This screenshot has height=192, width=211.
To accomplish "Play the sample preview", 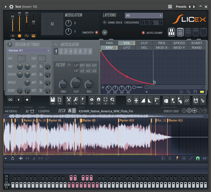I will (x=19, y=100).
